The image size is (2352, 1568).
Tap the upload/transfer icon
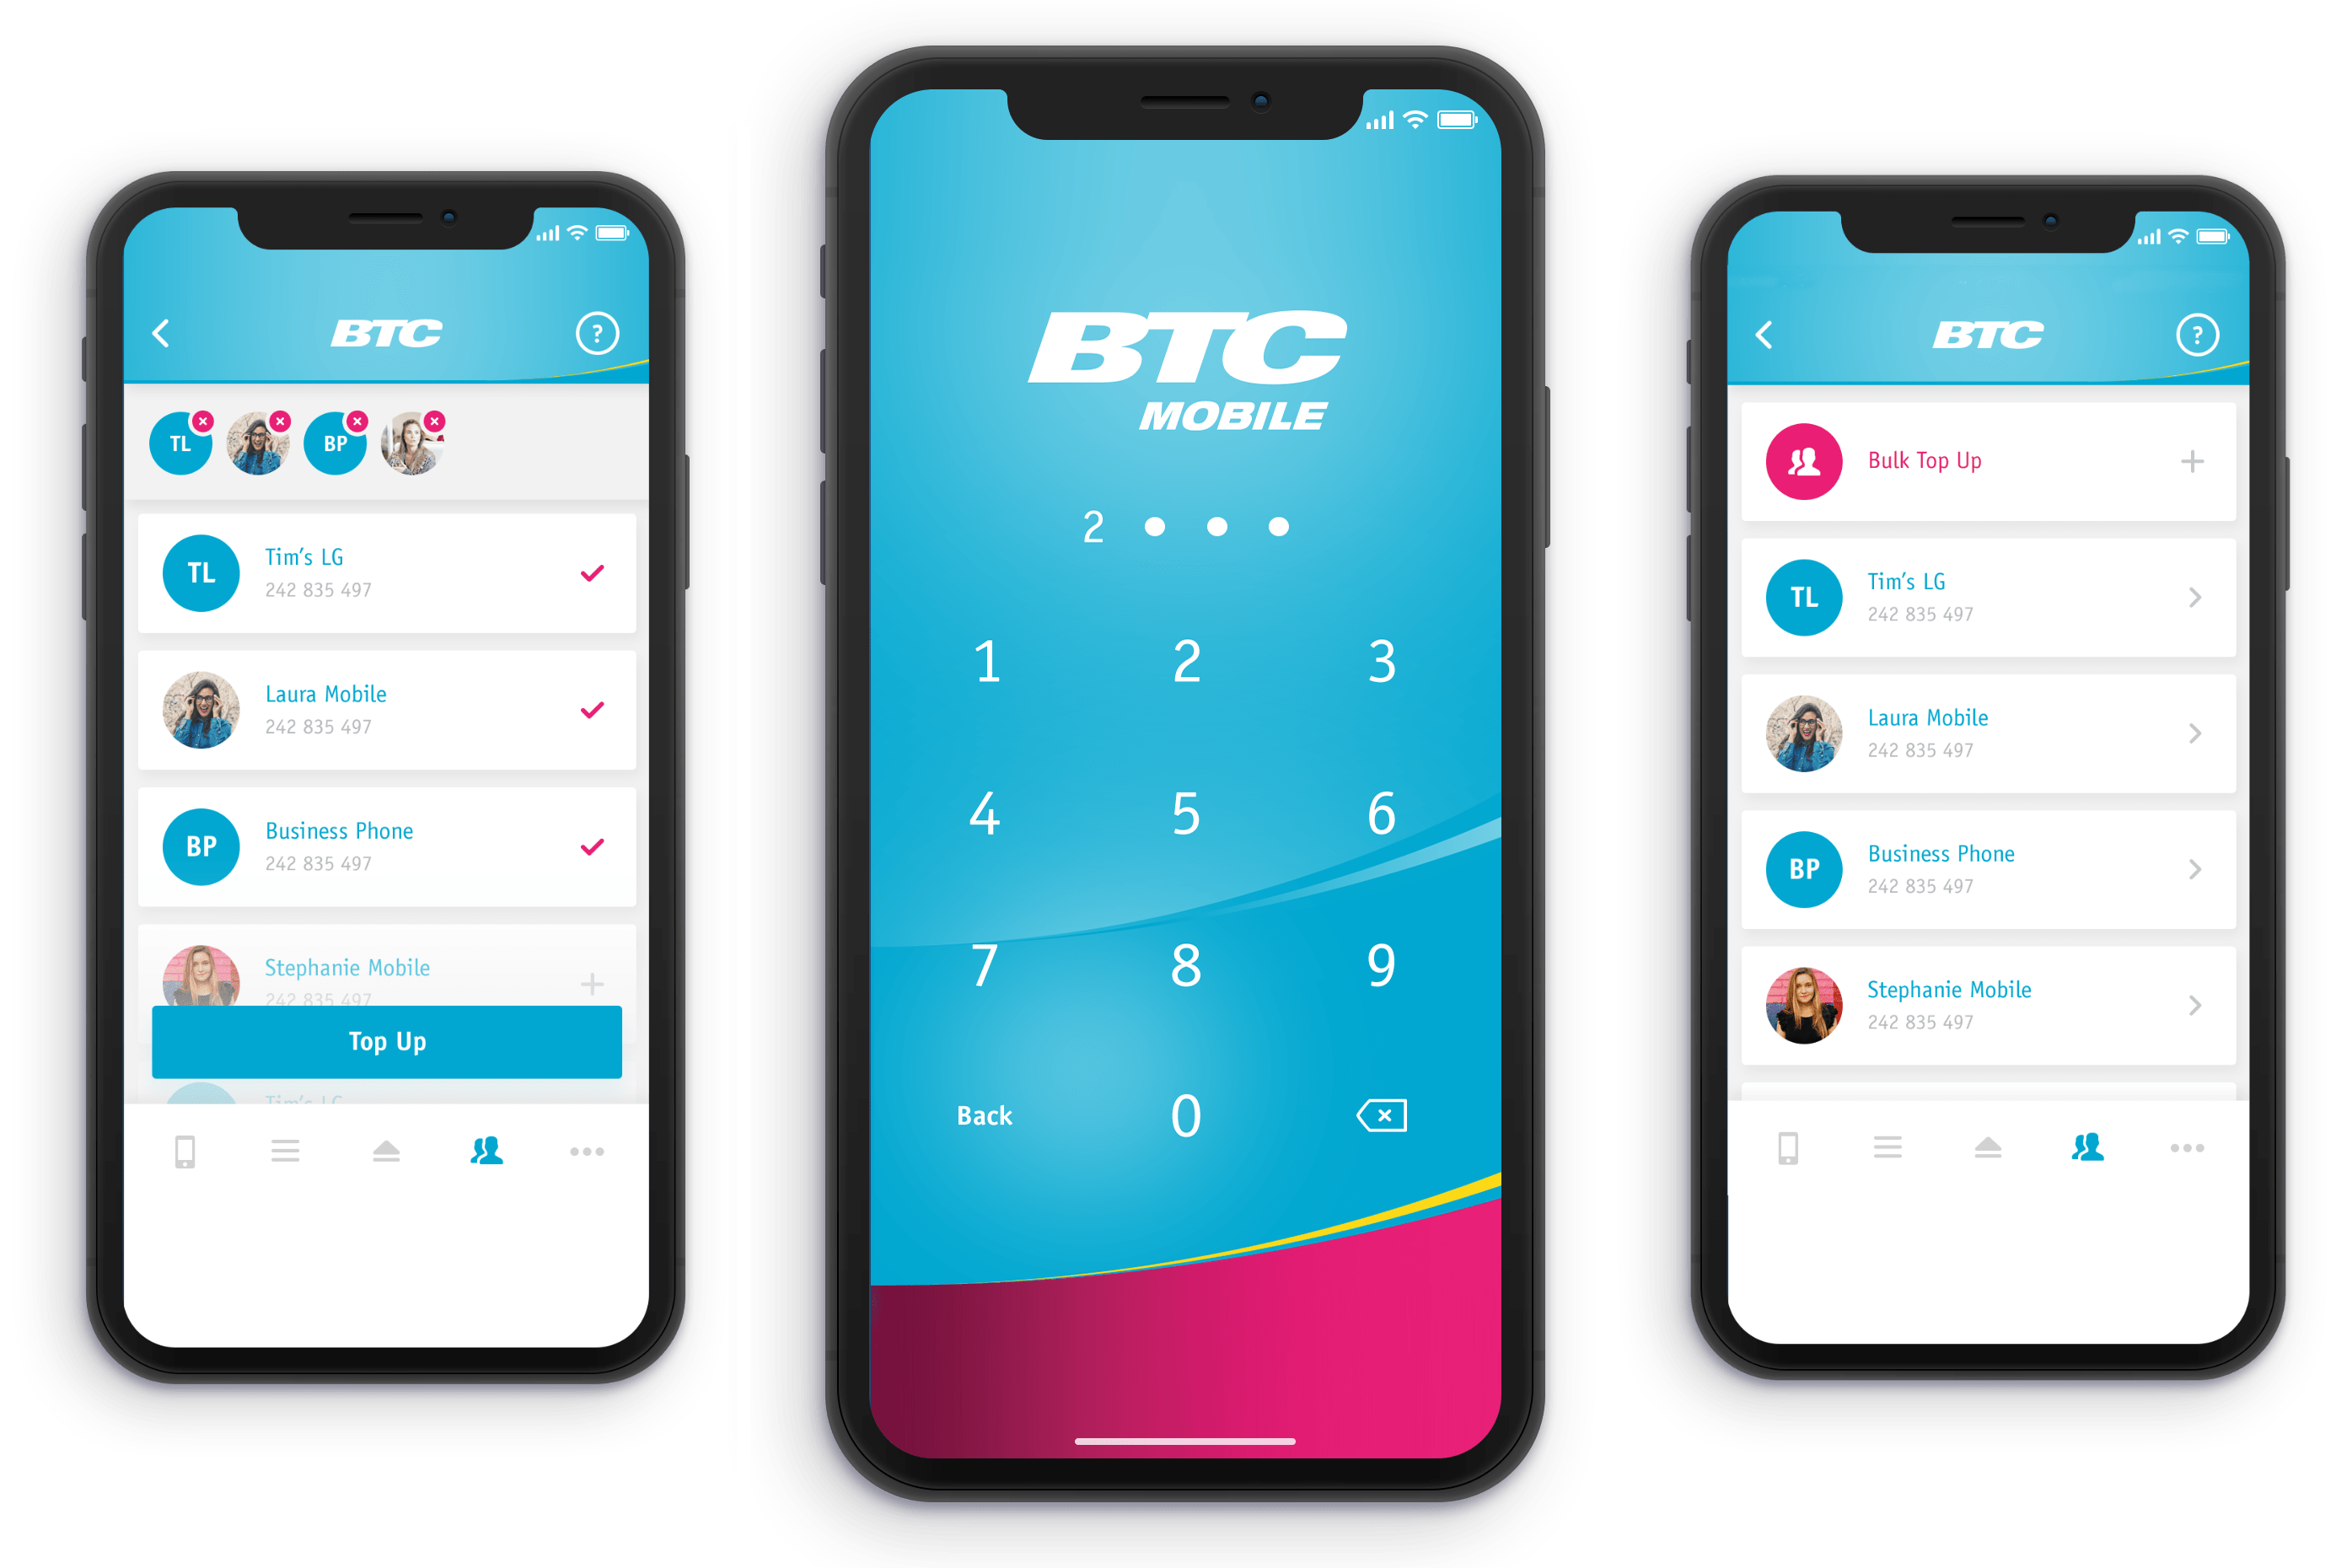pyautogui.click(x=389, y=1152)
